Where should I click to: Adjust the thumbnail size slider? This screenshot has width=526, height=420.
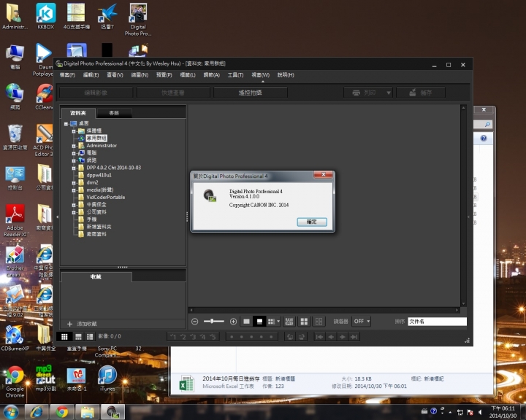[x=213, y=322]
